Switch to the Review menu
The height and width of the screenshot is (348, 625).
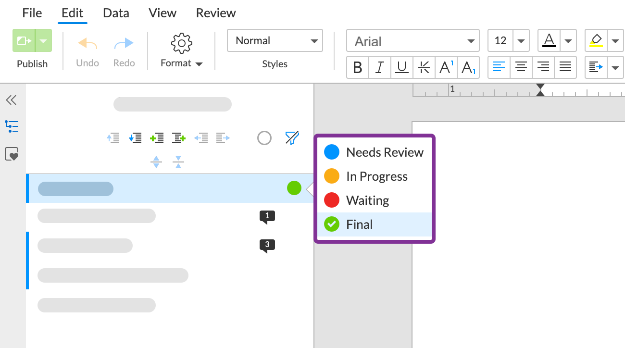[215, 13]
